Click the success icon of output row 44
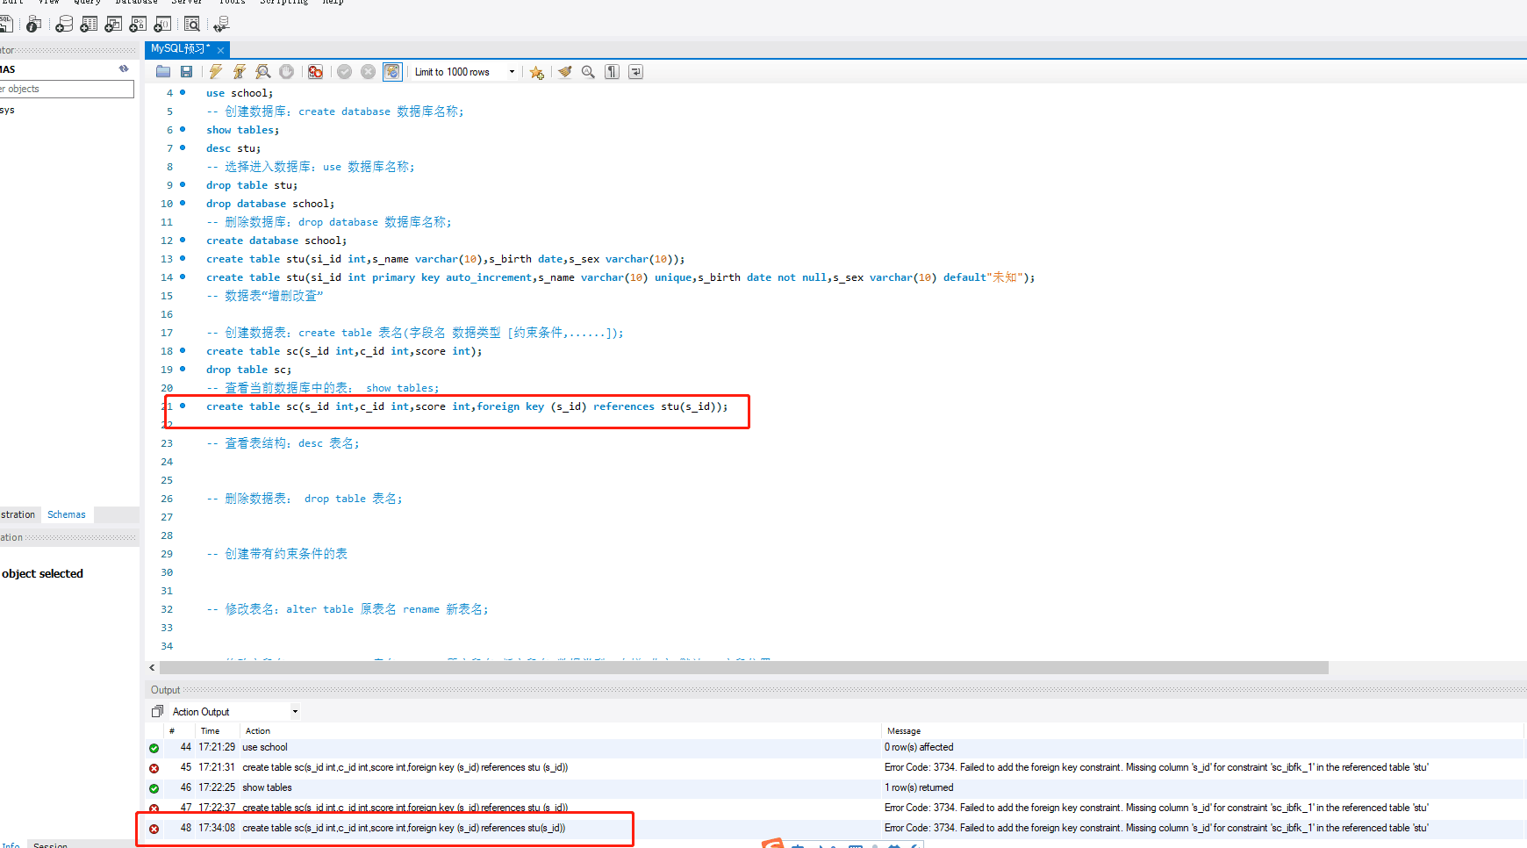The width and height of the screenshot is (1527, 848). [154, 748]
